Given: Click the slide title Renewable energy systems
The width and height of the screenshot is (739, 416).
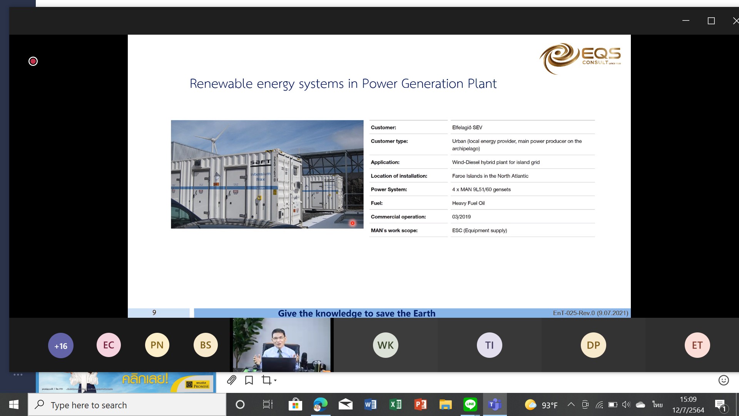Looking at the screenshot, I should (343, 84).
